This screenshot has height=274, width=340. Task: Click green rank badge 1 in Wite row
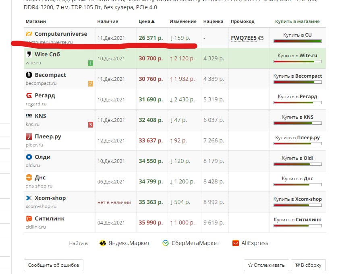[91, 63]
